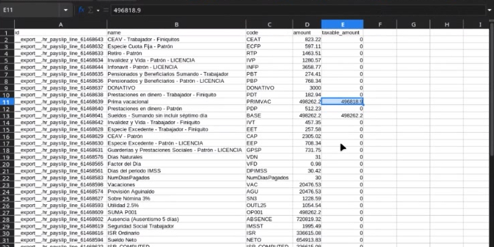Select cell 'SUMA P001'

[176, 212]
